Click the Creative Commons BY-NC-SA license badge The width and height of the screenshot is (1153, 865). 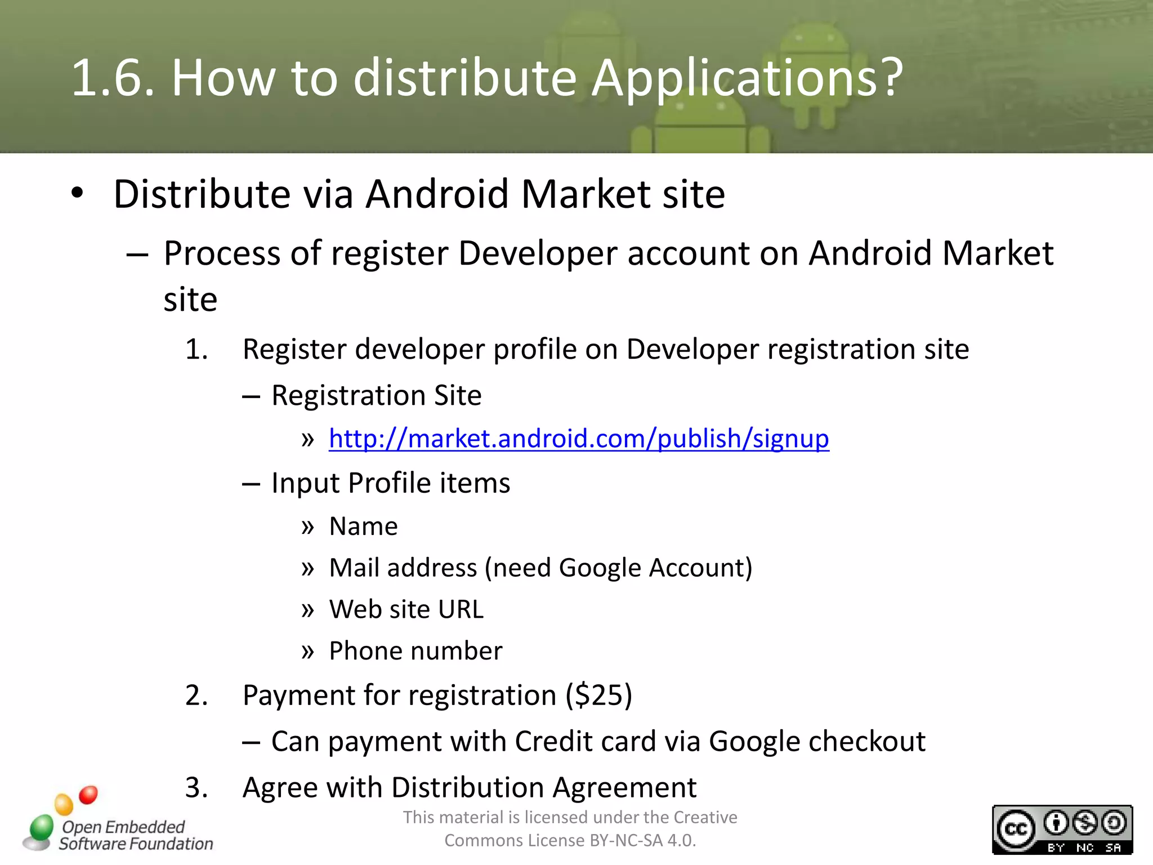click(1062, 830)
